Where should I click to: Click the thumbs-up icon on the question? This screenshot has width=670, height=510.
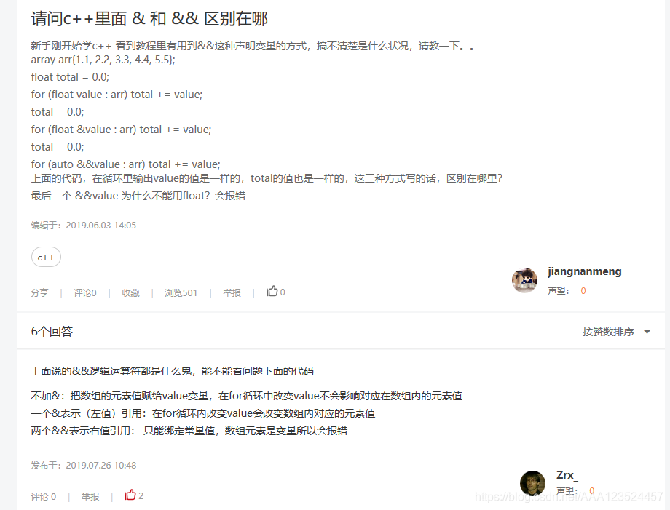[x=272, y=291]
